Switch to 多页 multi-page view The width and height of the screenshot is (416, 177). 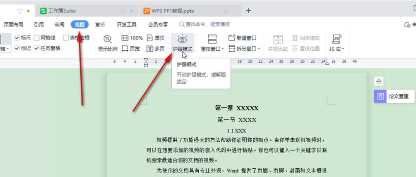156,49
